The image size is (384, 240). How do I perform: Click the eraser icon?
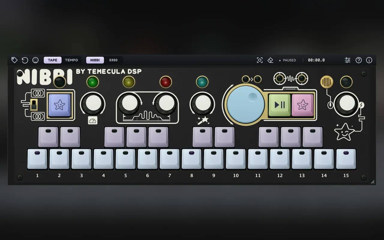tap(270, 60)
